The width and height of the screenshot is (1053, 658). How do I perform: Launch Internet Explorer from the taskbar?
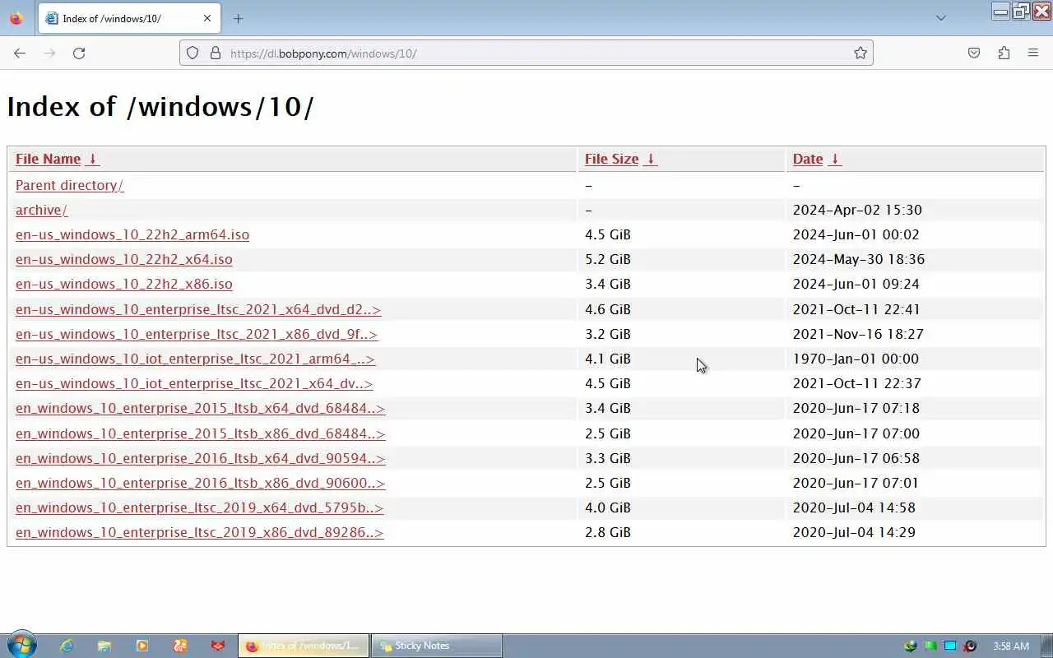pyautogui.click(x=67, y=646)
